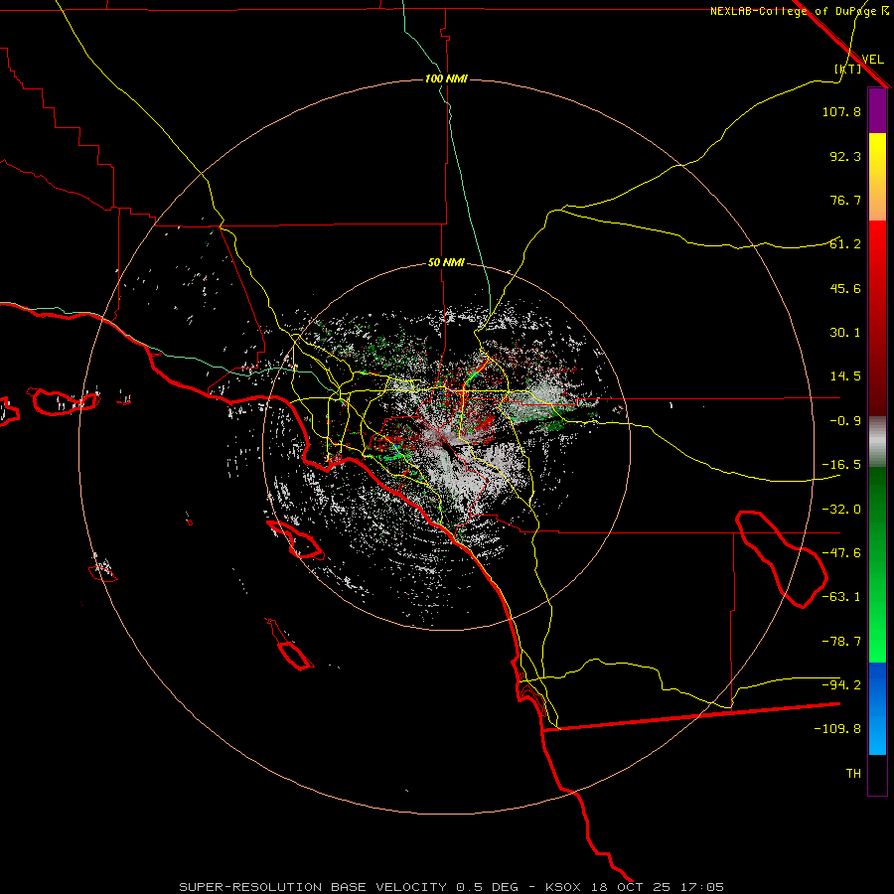The height and width of the screenshot is (894, 894).
Task: Click the 45.6 velocity scale value
Action: click(845, 288)
